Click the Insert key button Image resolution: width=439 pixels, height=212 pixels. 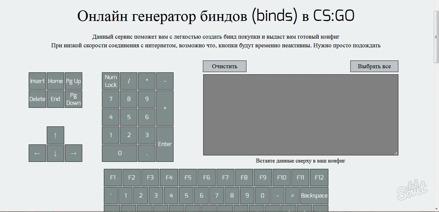pos(37,81)
